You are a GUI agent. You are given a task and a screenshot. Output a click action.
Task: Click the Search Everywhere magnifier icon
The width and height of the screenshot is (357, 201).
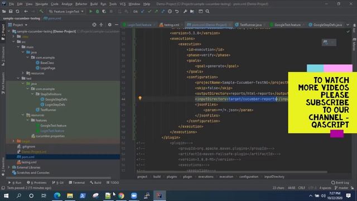tap(208, 11)
